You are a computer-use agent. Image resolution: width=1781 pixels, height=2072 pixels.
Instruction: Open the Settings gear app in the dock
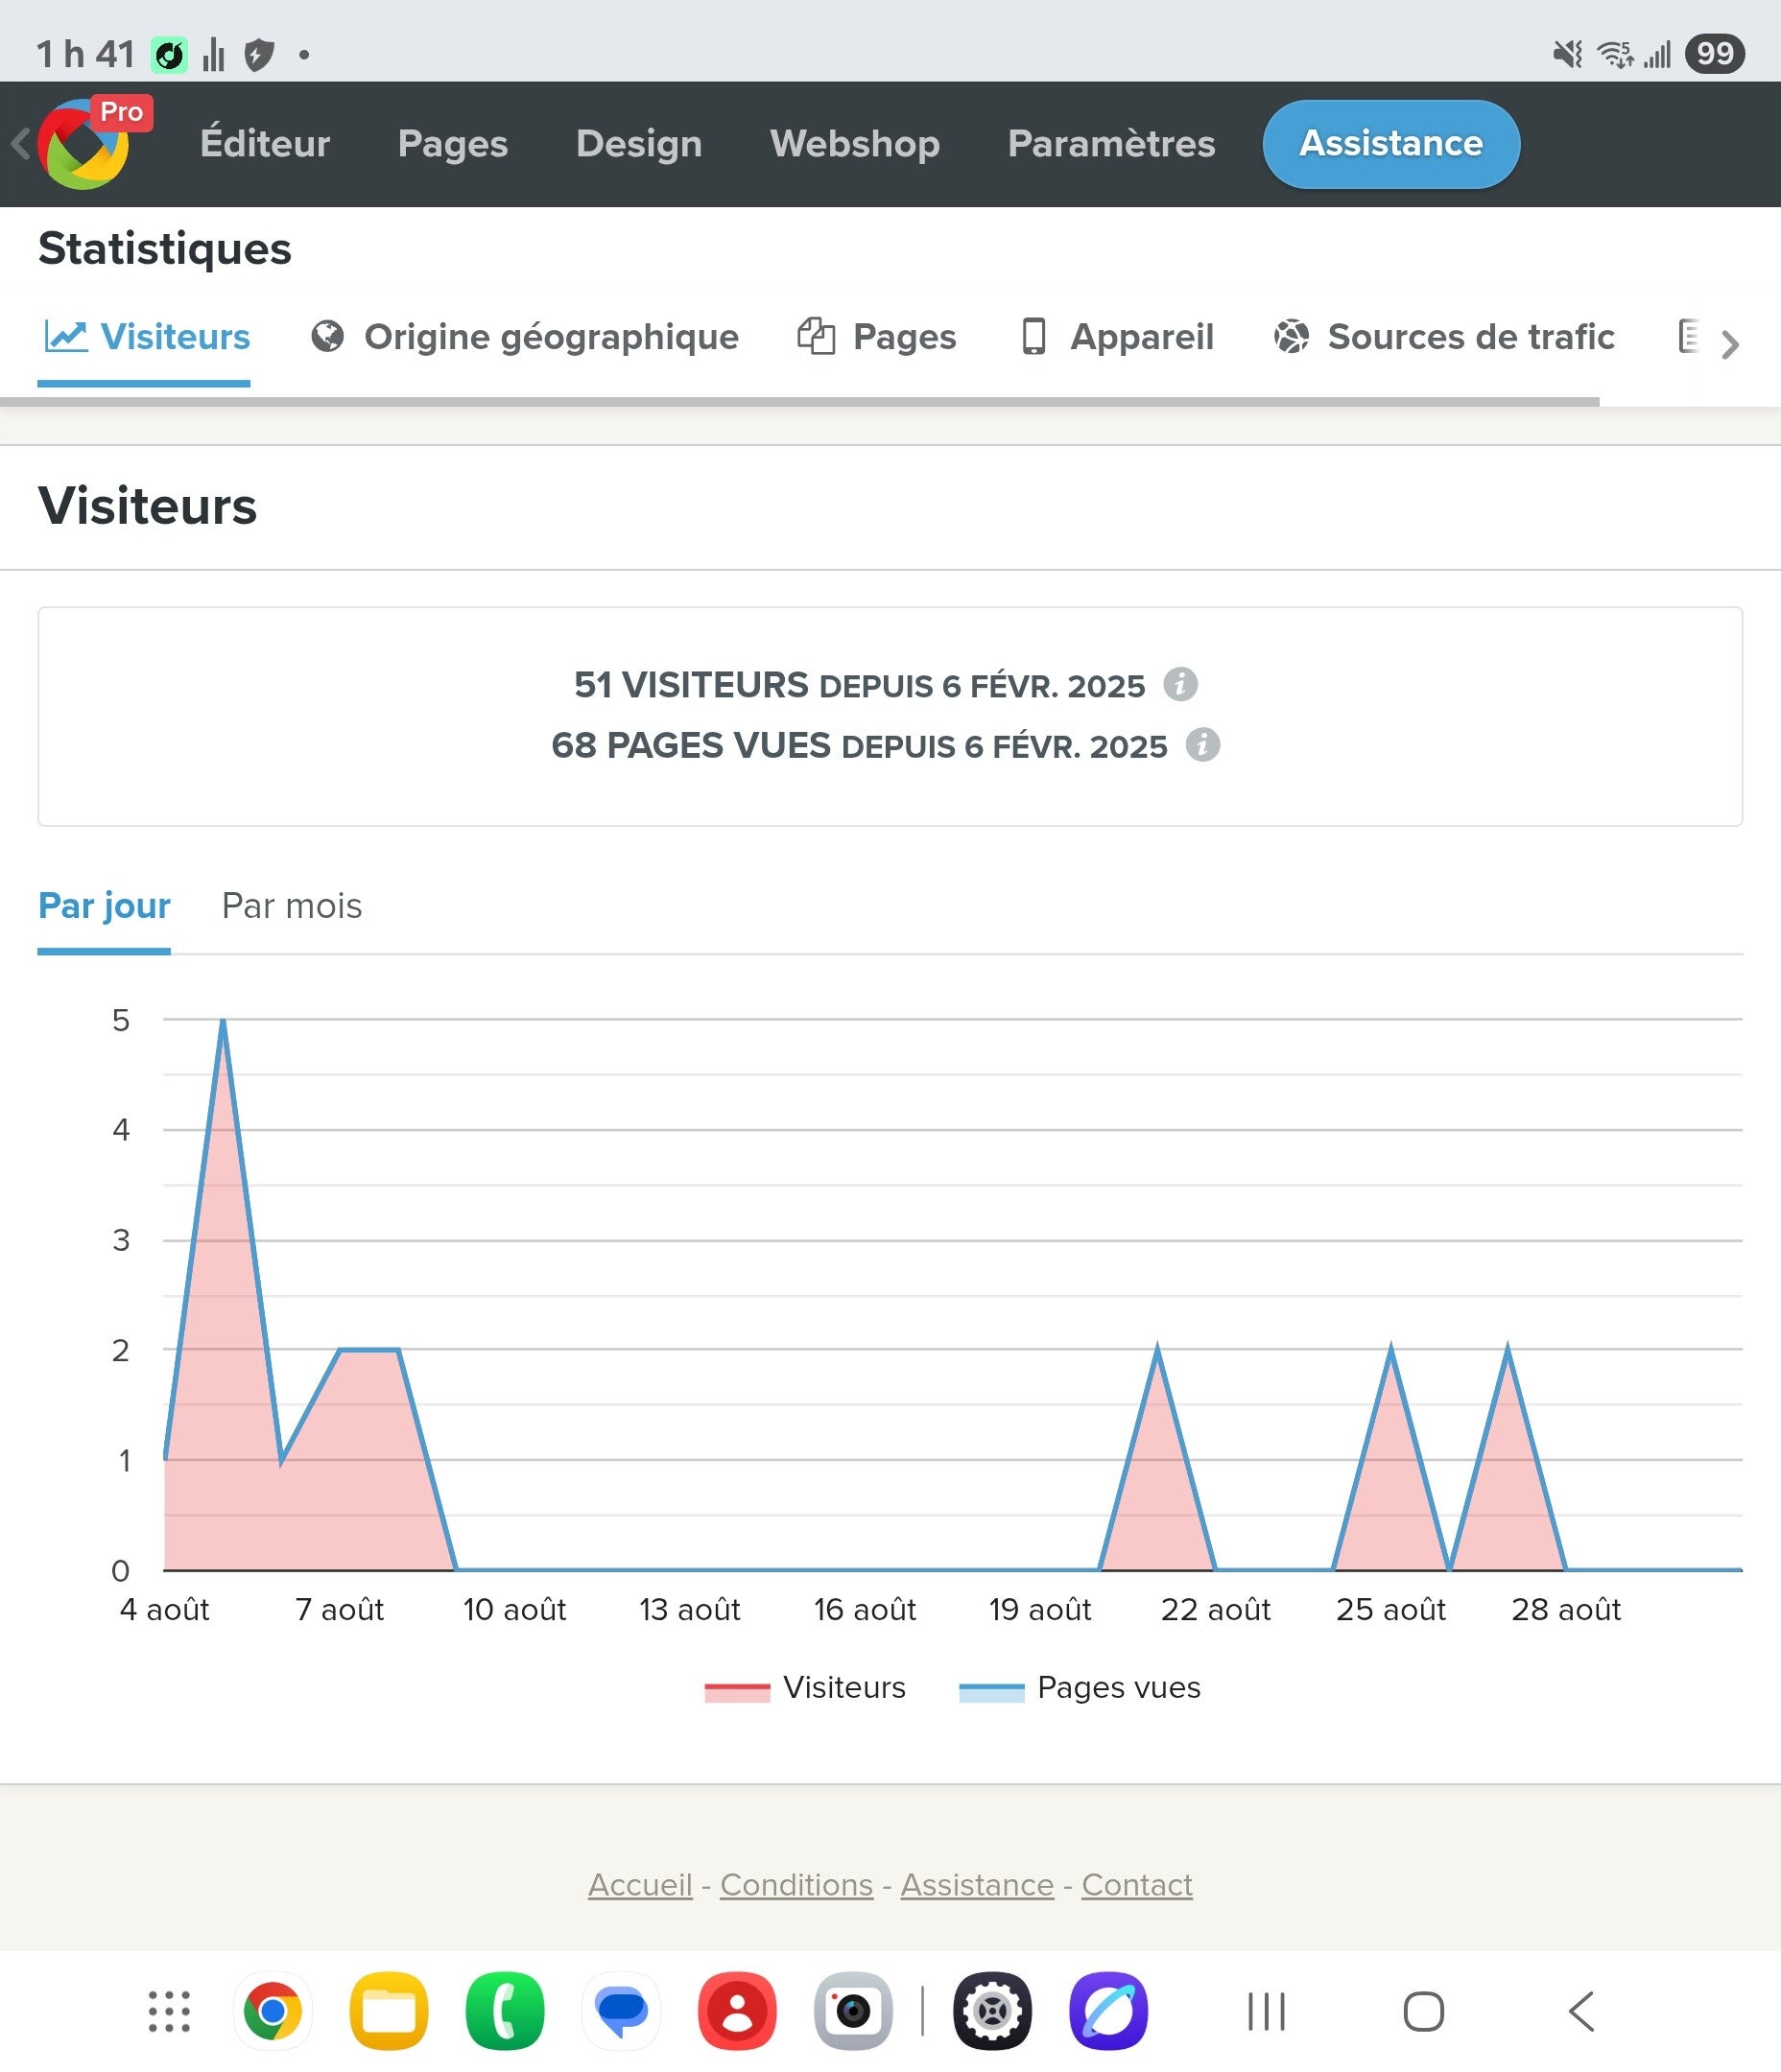[992, 2011]
